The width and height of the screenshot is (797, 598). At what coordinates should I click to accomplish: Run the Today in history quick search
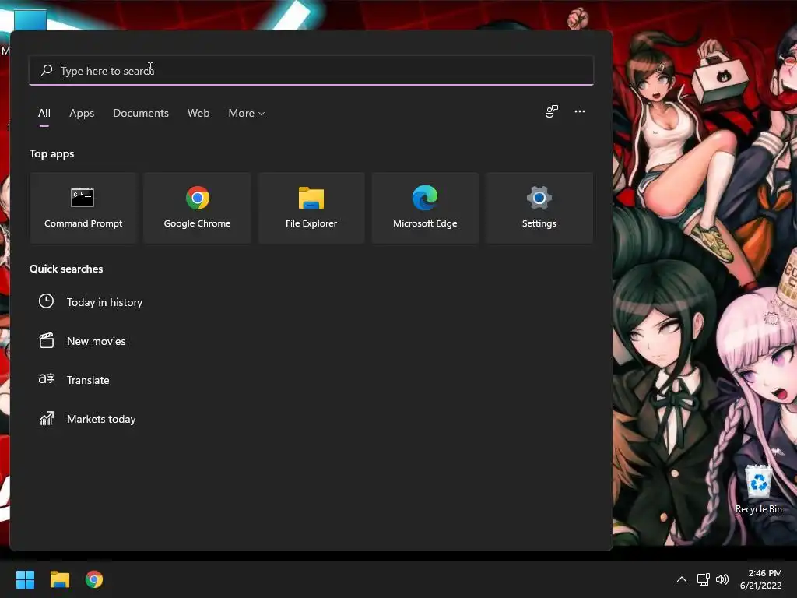point(105,302)
